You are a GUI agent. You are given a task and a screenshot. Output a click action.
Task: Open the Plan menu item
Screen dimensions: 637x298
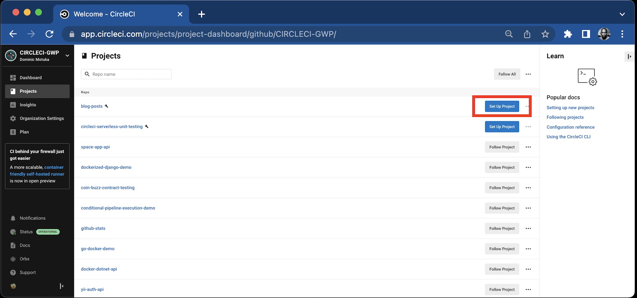pyautogui.click(x=24, y=132)
